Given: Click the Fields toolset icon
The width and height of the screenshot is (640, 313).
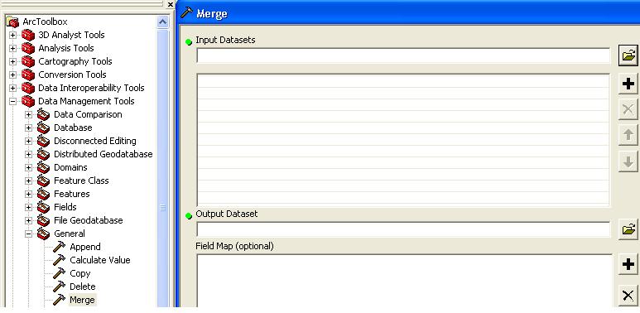Looking at the screenshot, I should click(43, 207).
